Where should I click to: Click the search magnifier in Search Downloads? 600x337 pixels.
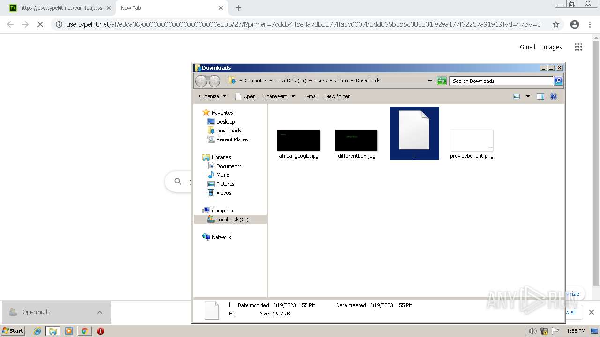(x=558, y=81)
